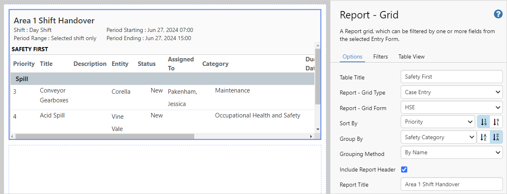
Task: Click the right arrow of horizontal scrollbar
Action: coord(312,136)
